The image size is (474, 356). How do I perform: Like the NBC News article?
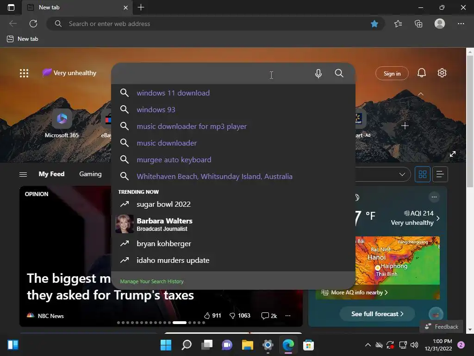tap(212, 316)
